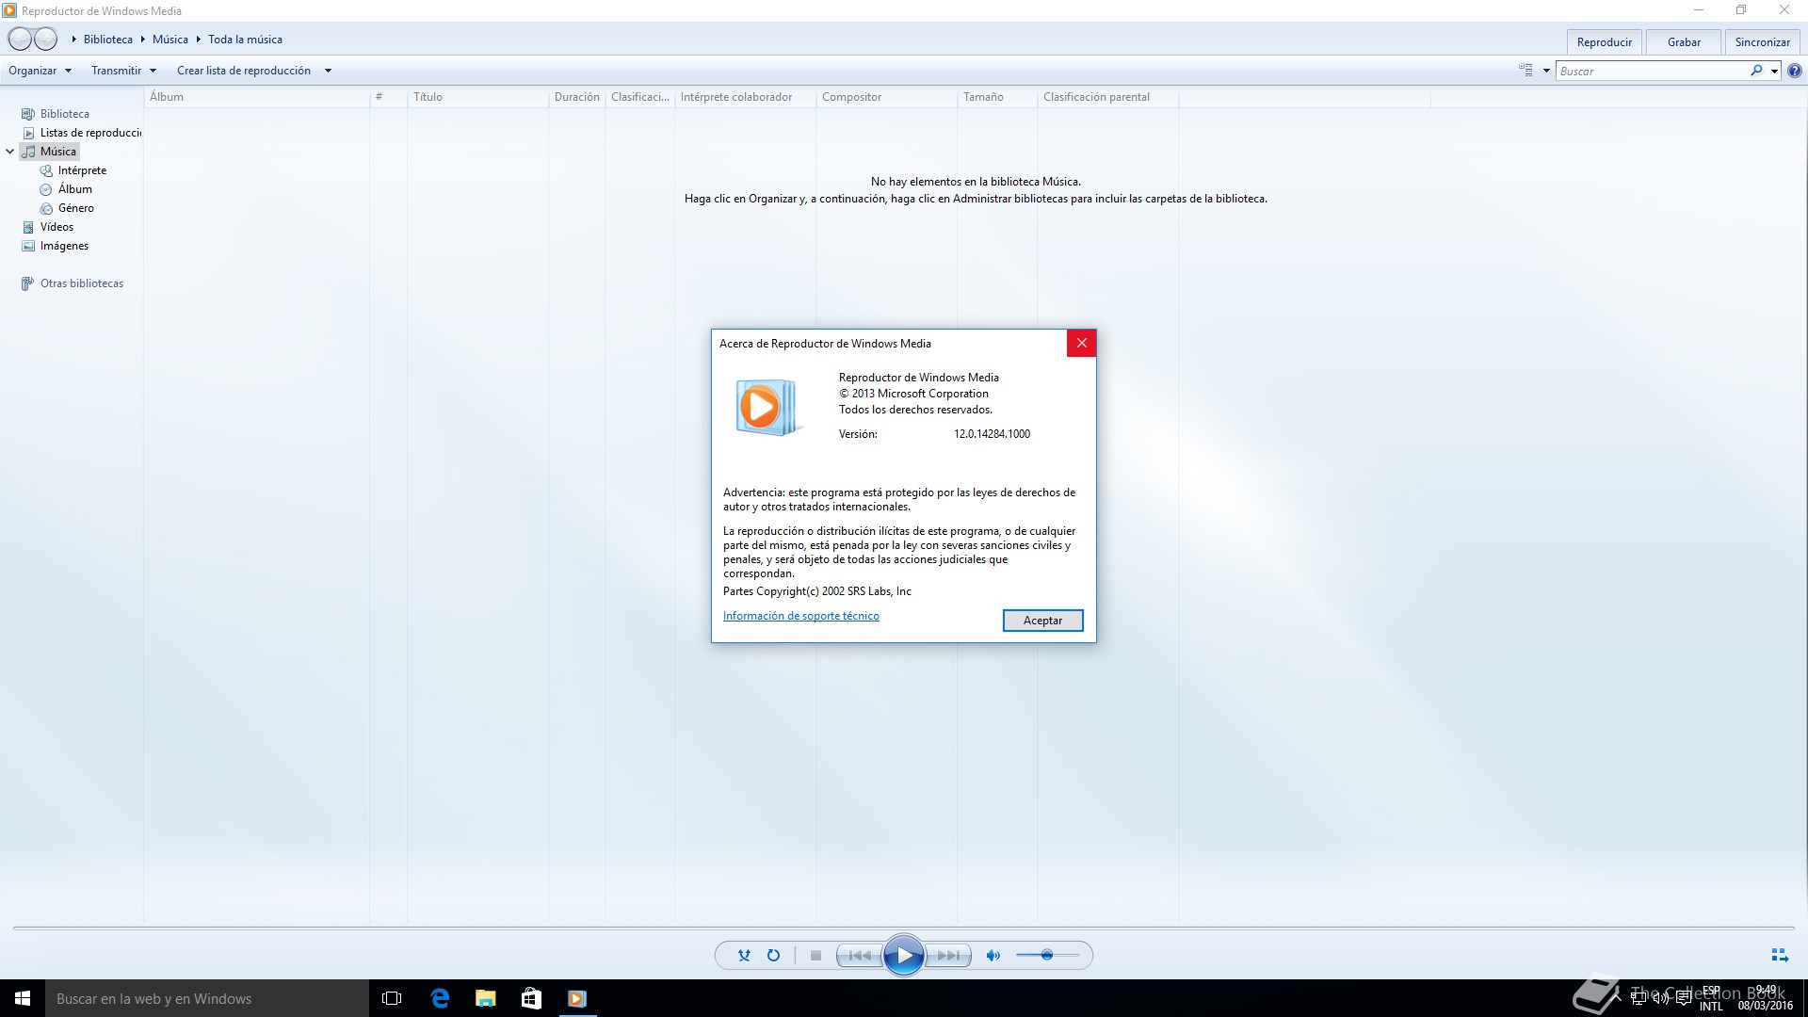1808x1017 pixels.
Task: Click the Forward navigation arrow
Action: (46, 39)
